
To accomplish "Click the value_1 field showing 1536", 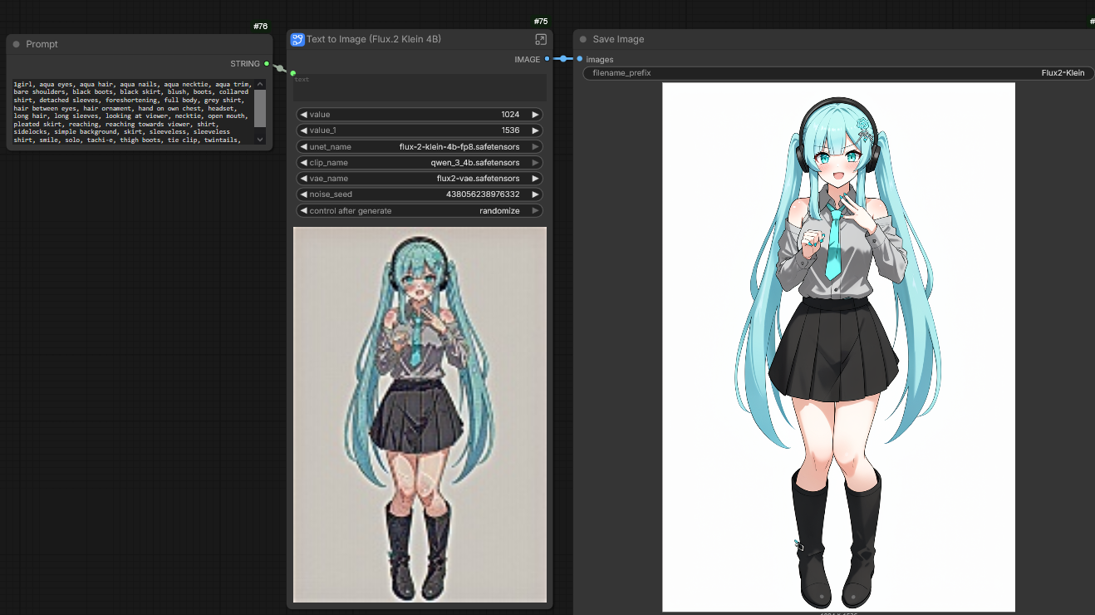I will [x=420, y=130].
